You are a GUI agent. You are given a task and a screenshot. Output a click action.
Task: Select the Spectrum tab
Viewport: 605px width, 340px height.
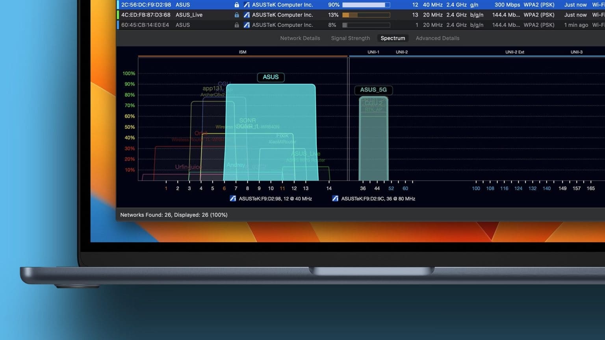tap(393, 38)
